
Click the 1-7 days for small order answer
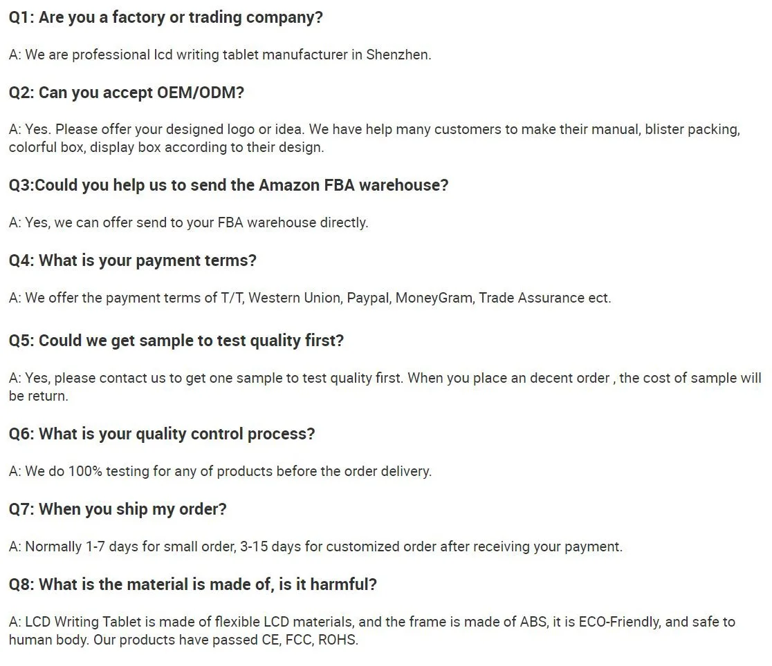pos(315,547)
